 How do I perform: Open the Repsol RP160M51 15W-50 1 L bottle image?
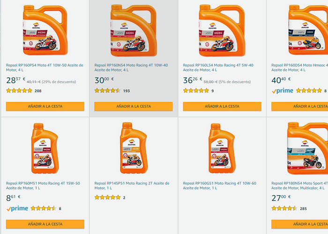[x=45, y=148]
